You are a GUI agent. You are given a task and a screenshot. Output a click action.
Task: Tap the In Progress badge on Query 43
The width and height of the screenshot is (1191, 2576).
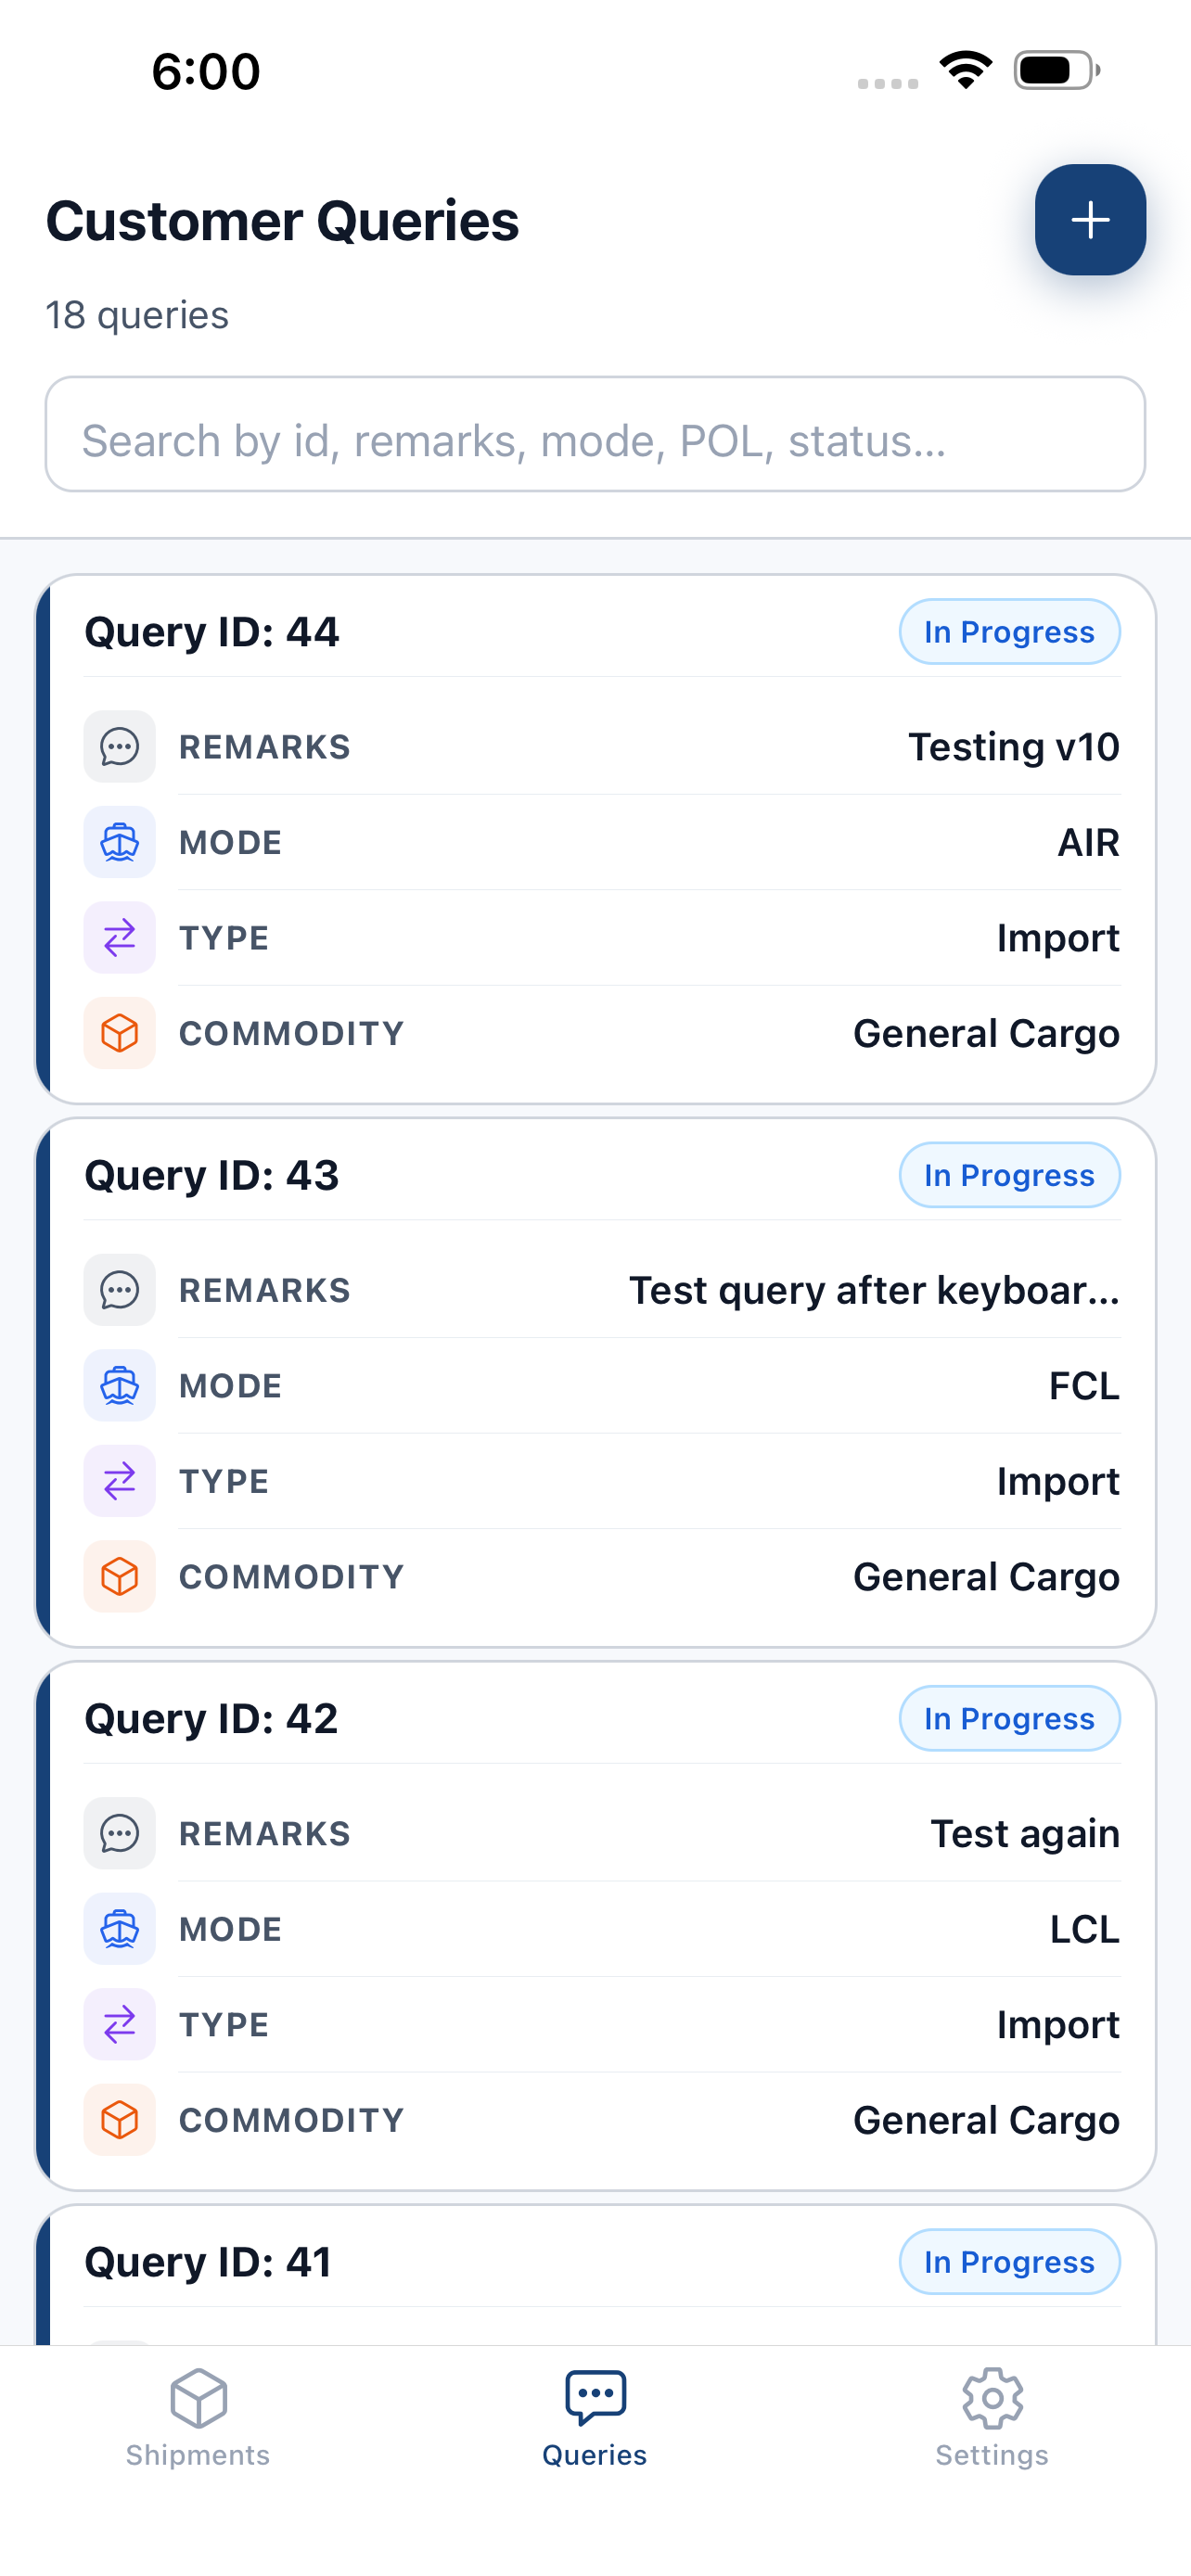pyautogui.click(x=1010, y=1175)
